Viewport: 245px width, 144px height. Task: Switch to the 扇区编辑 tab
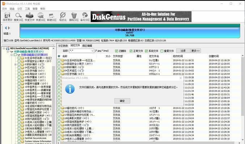click(87, 46)
